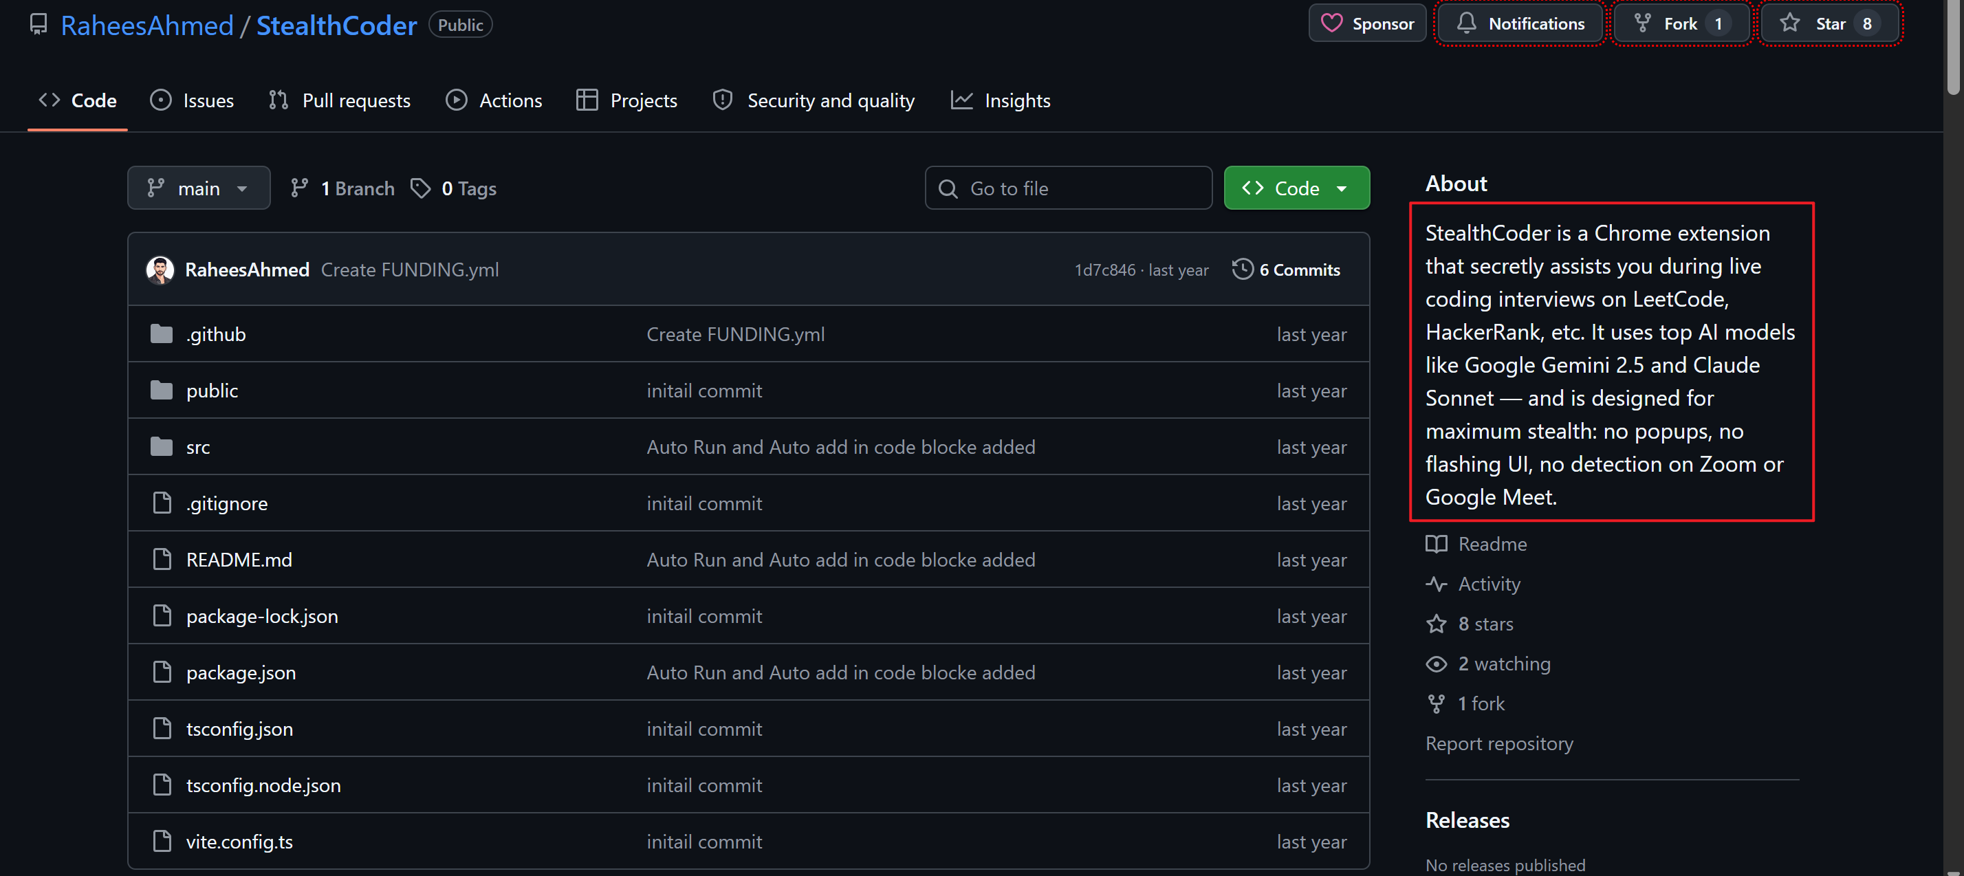The image size is (1964, 876).
Task: Open the .github folder
Action: pos(216,335)
